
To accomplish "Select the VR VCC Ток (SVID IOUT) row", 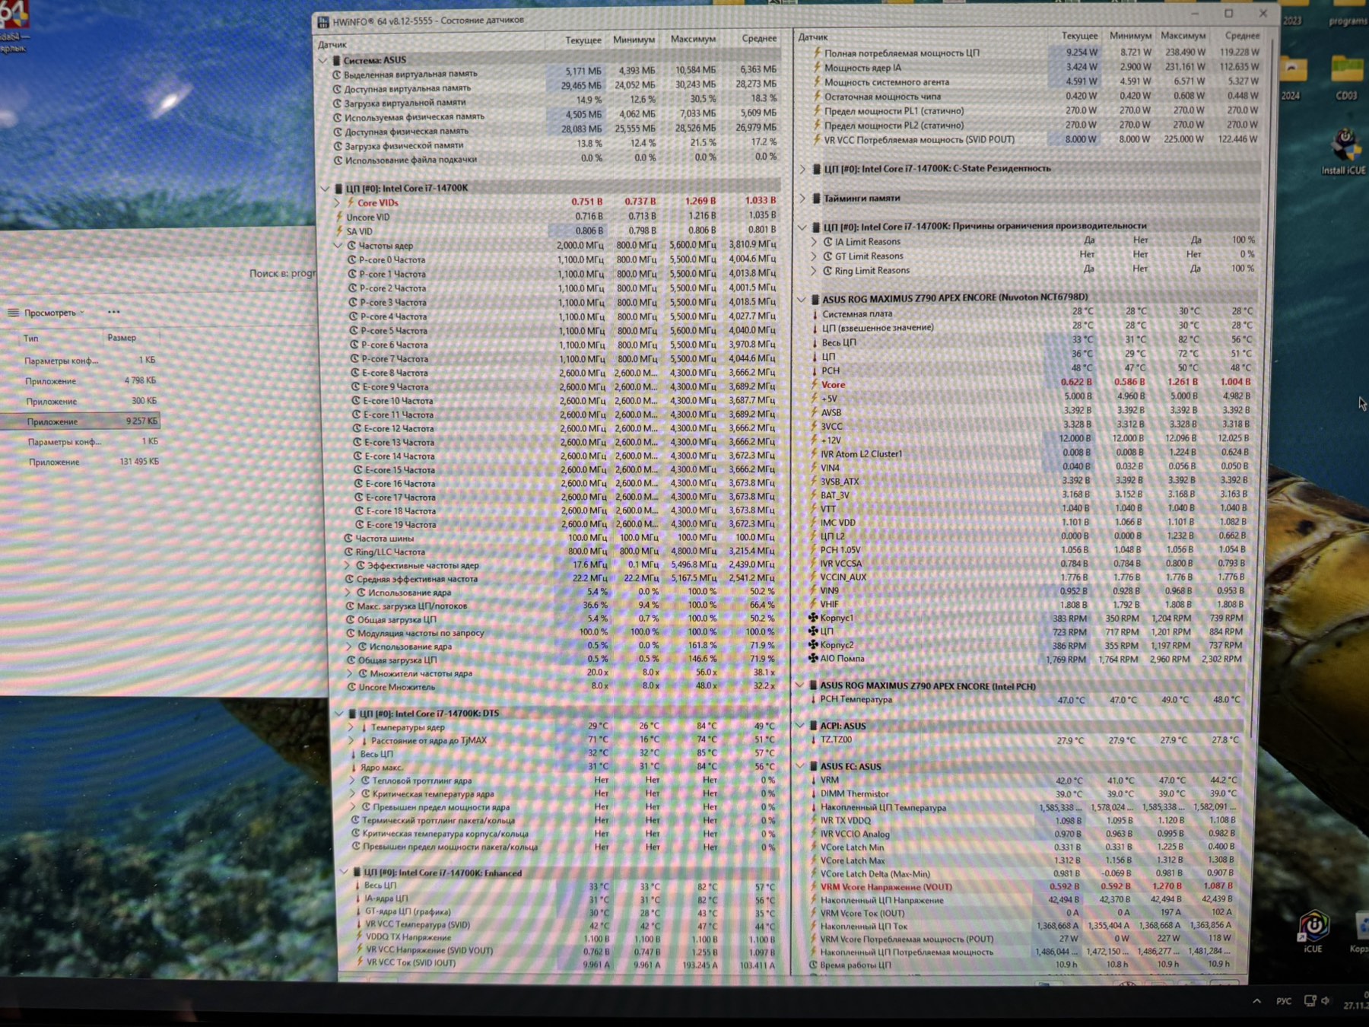I will (x=567, y=963).
